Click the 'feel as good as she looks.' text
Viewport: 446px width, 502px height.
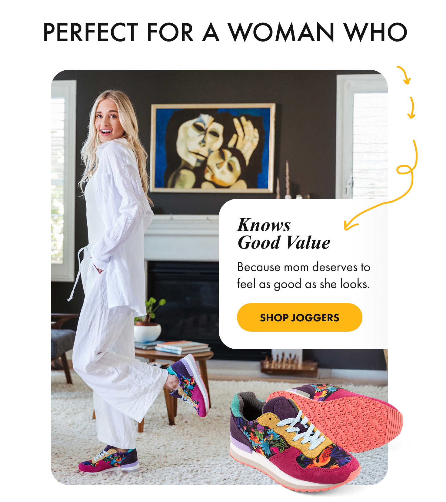tap(303, 284)
